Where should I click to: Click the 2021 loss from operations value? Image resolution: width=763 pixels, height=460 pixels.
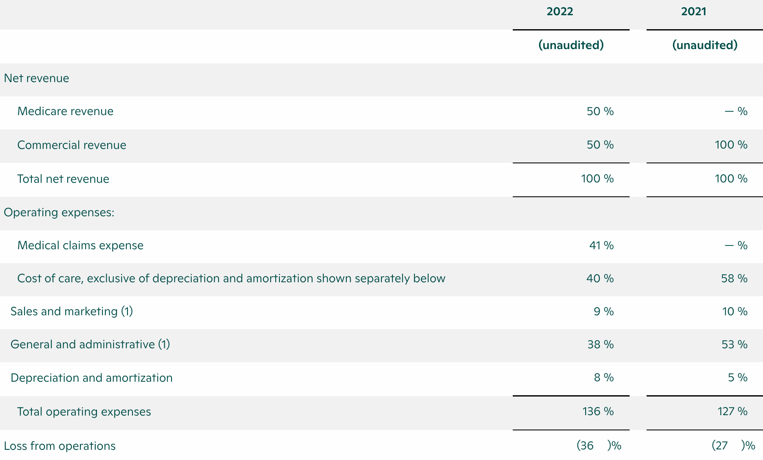click(x=733, y=446)
